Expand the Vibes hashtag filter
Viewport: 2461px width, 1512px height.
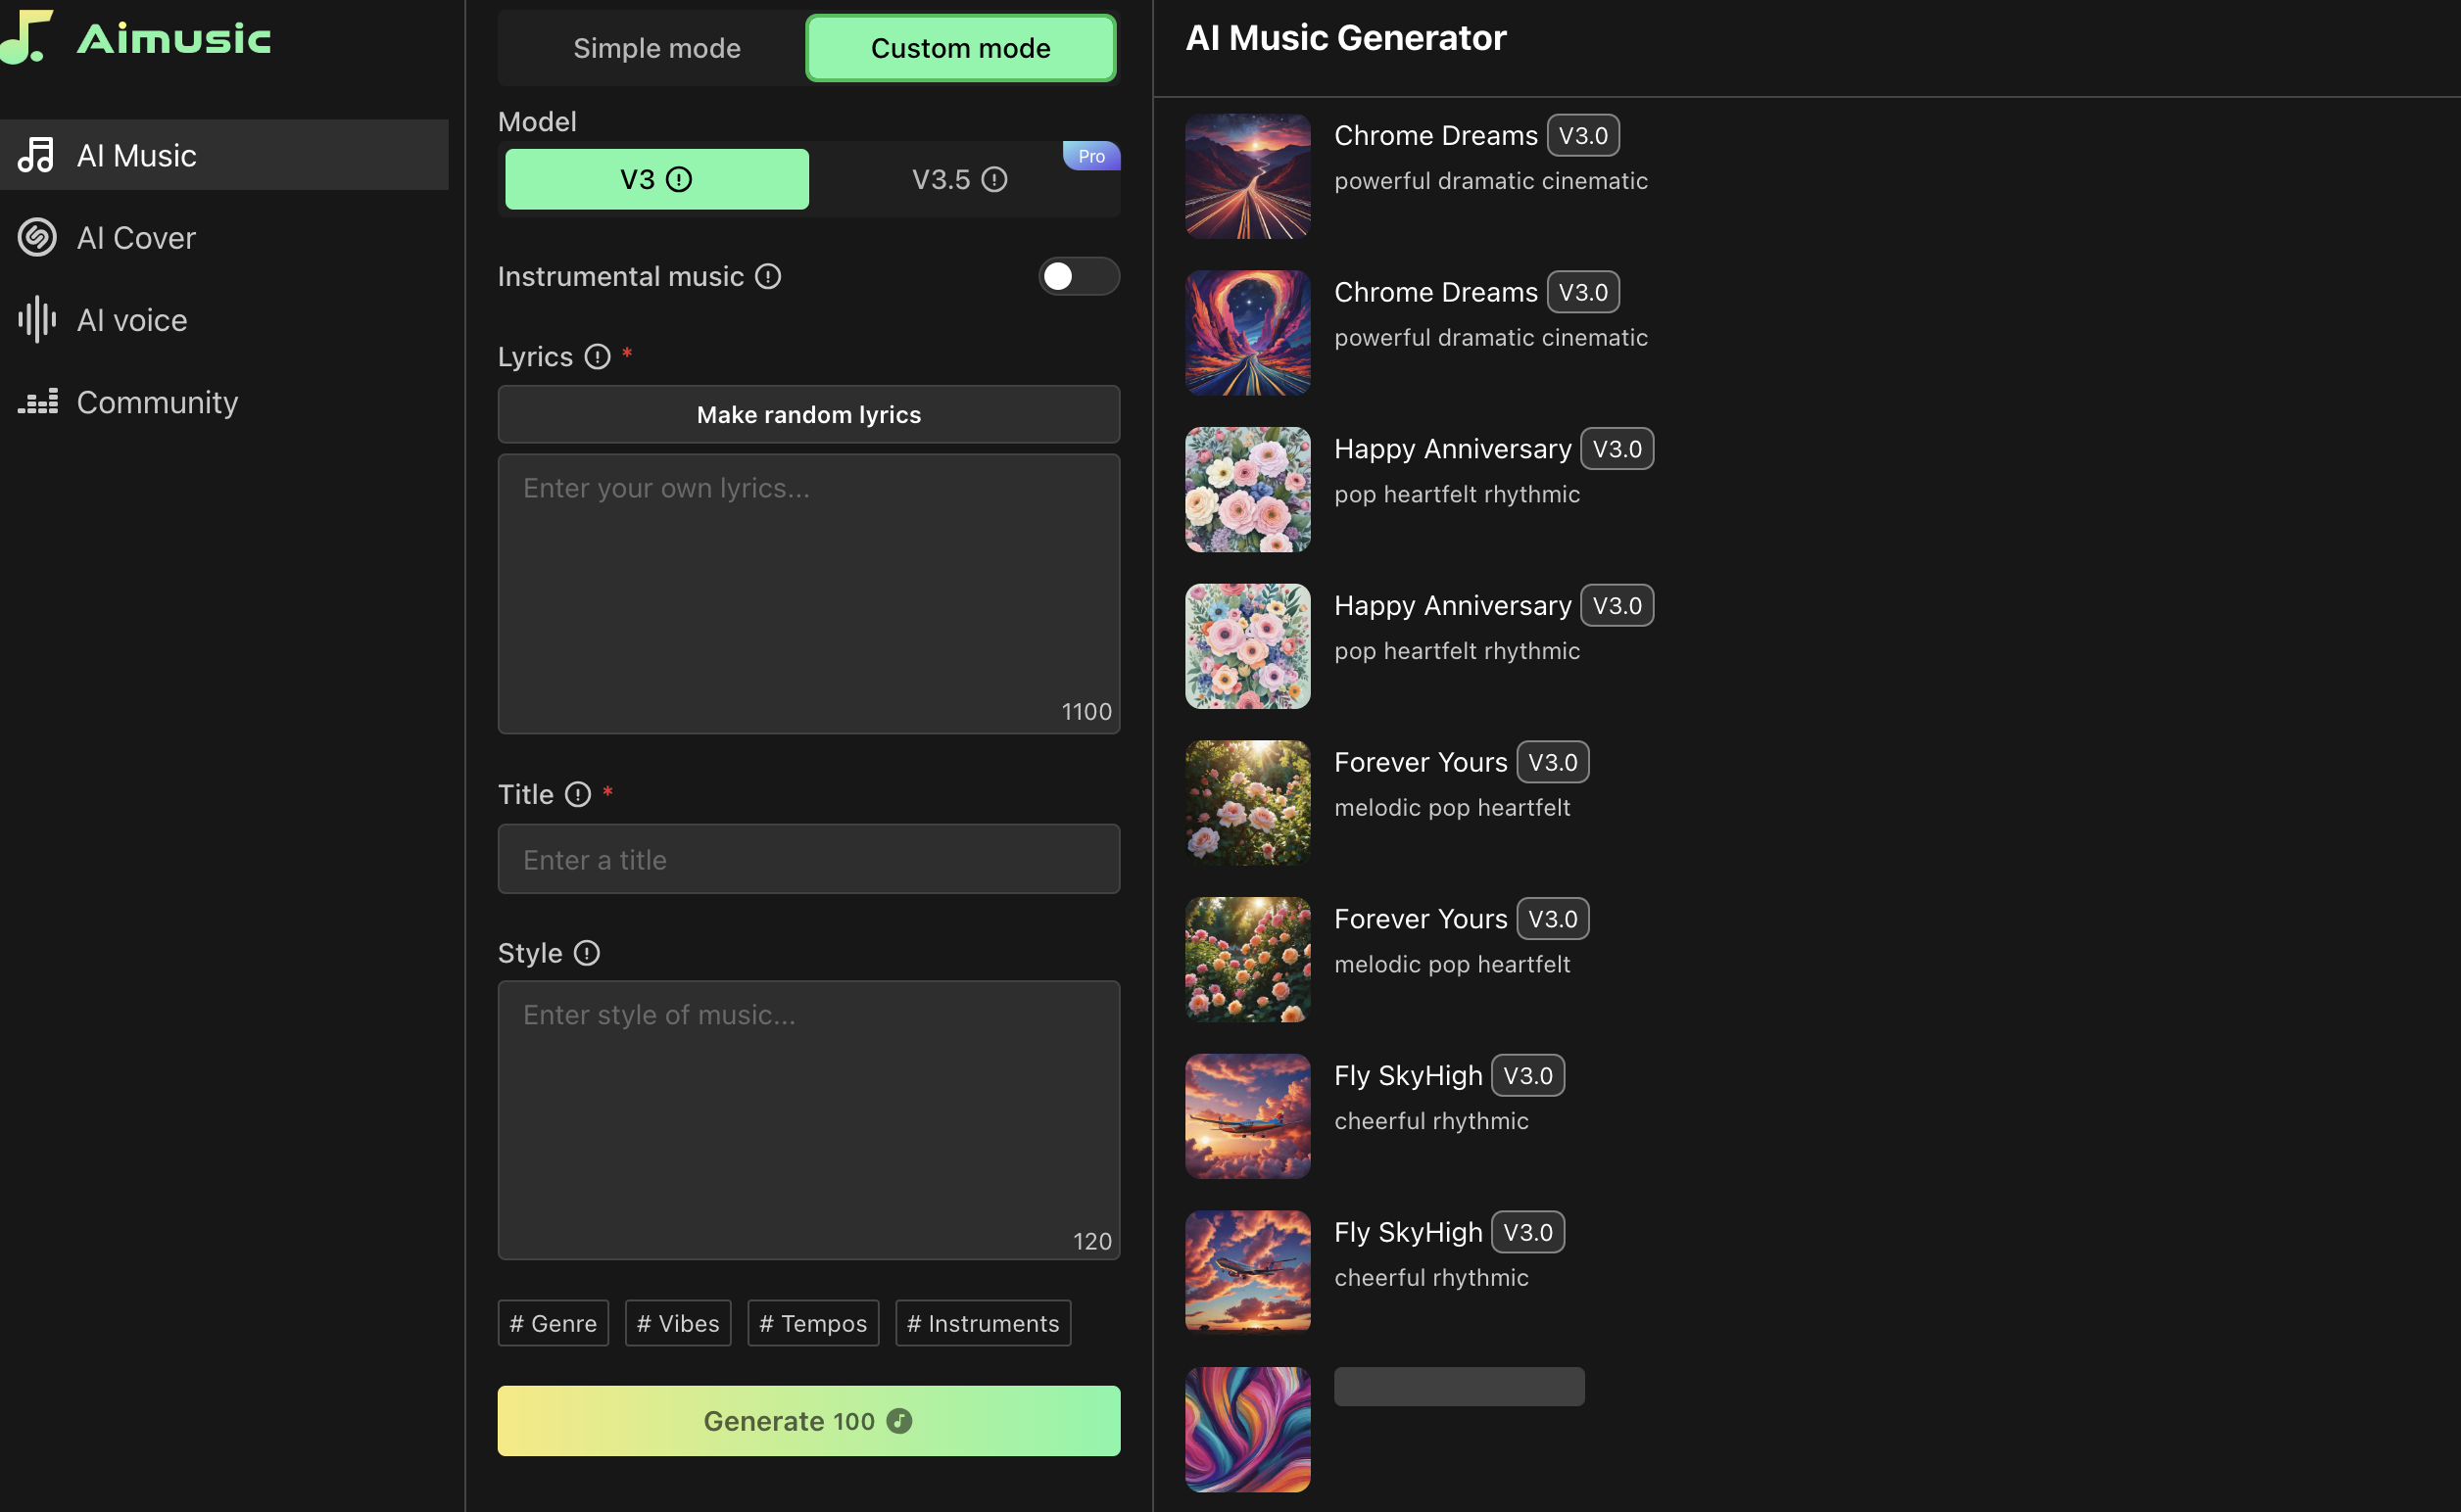coord(677,1322)
